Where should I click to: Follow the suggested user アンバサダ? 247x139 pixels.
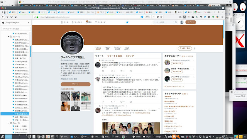tap(177, 80)
